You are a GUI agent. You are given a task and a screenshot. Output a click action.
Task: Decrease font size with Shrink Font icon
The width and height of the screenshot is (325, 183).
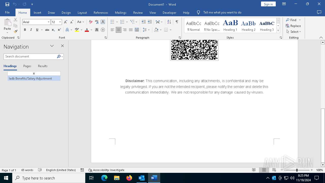coord(72,22)
